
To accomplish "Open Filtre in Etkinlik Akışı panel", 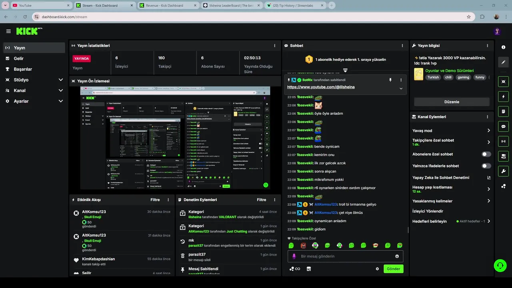I will pos(155,200).
